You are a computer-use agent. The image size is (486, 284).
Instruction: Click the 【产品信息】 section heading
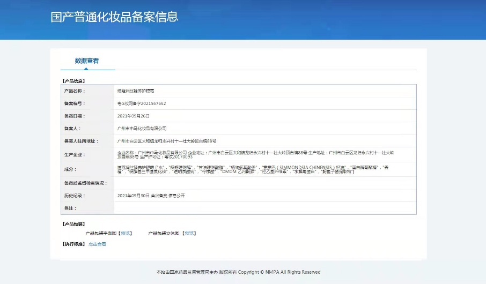coord(73,81)
